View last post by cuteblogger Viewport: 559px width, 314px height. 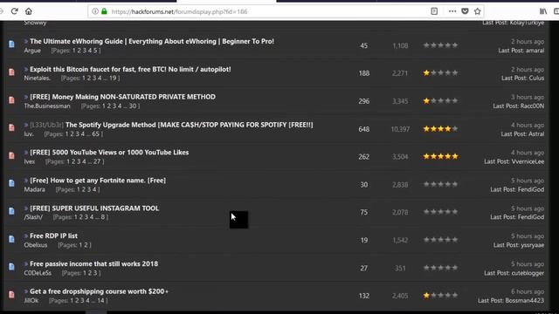(x=514, y=273)
